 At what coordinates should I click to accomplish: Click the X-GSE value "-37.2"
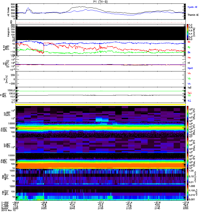100,203
